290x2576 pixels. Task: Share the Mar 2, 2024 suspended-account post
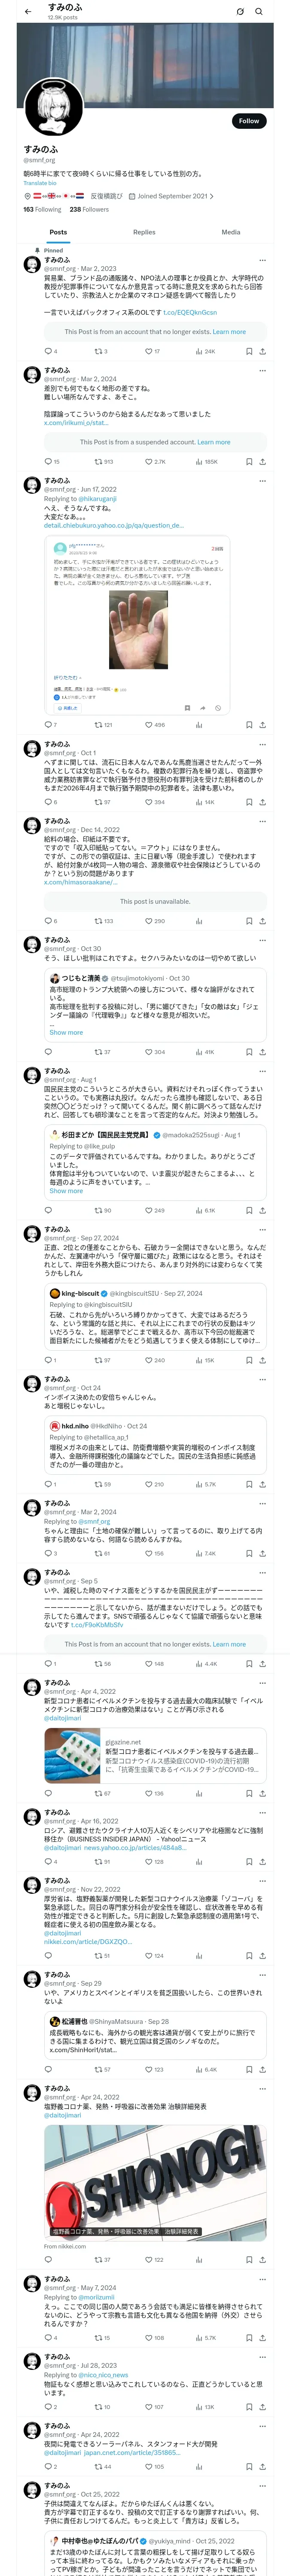click(x=262, y=461)
